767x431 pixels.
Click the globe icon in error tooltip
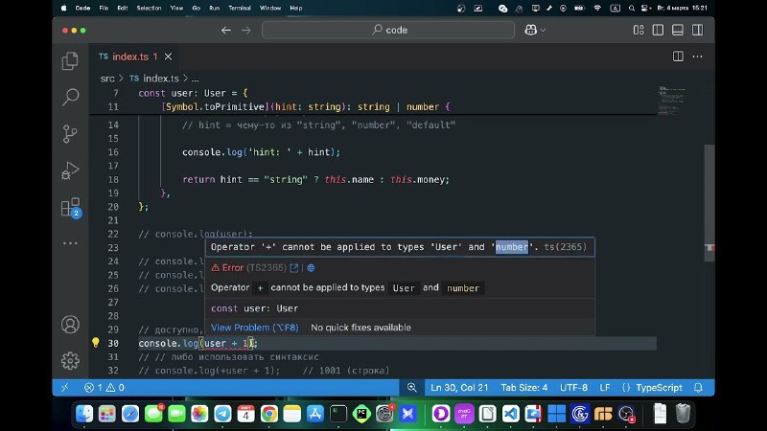tap(311, 268)
